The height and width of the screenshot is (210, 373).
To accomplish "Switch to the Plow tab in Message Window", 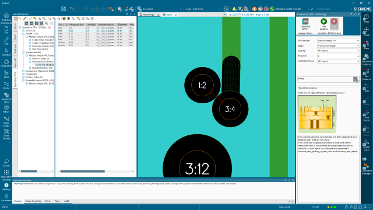I will (48, 201).
